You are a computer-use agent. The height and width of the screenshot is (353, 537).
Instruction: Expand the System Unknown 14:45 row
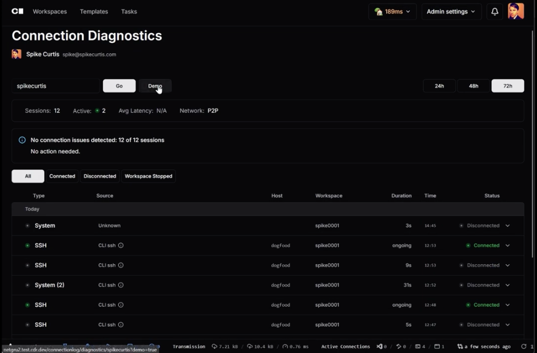pos(507,226)
